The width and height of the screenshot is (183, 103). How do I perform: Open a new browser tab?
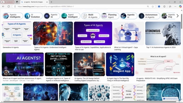51,2
